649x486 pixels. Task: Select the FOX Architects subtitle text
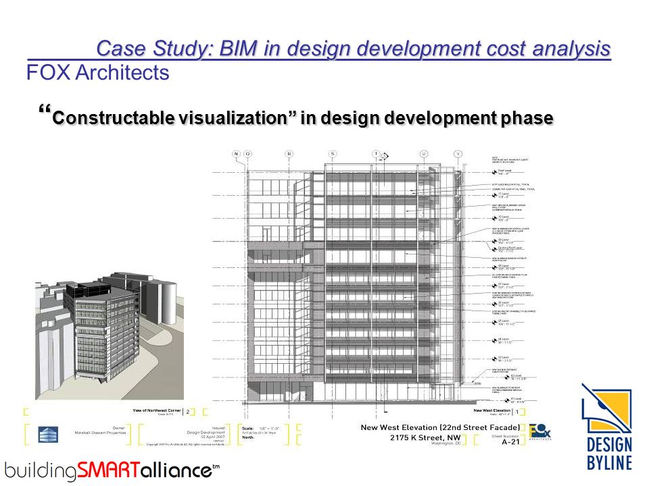97,72
